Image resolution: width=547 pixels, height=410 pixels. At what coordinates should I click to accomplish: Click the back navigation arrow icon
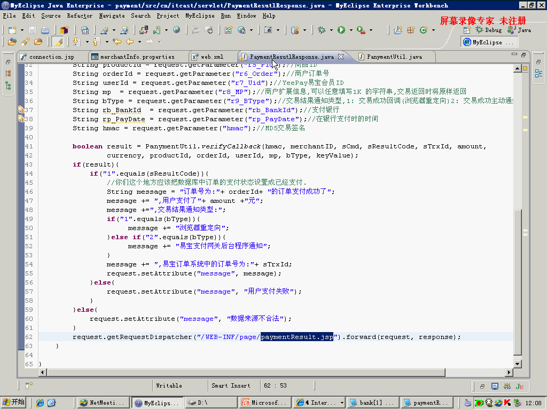tap(130, 42)
